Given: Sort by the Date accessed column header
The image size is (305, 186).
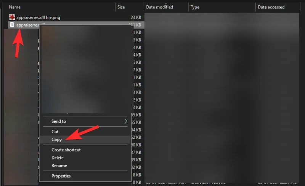Looking at the screenshot, I should click(271, 7).
